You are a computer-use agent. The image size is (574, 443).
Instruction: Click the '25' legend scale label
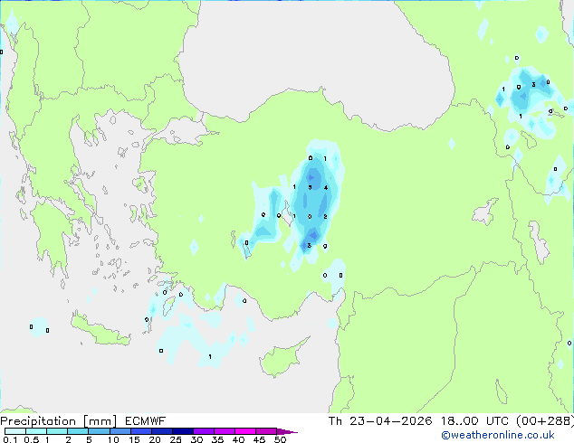(176, 439)
